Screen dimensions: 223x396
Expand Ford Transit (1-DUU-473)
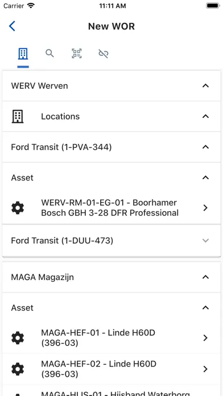pyautogui.click(x=111, y=241)
